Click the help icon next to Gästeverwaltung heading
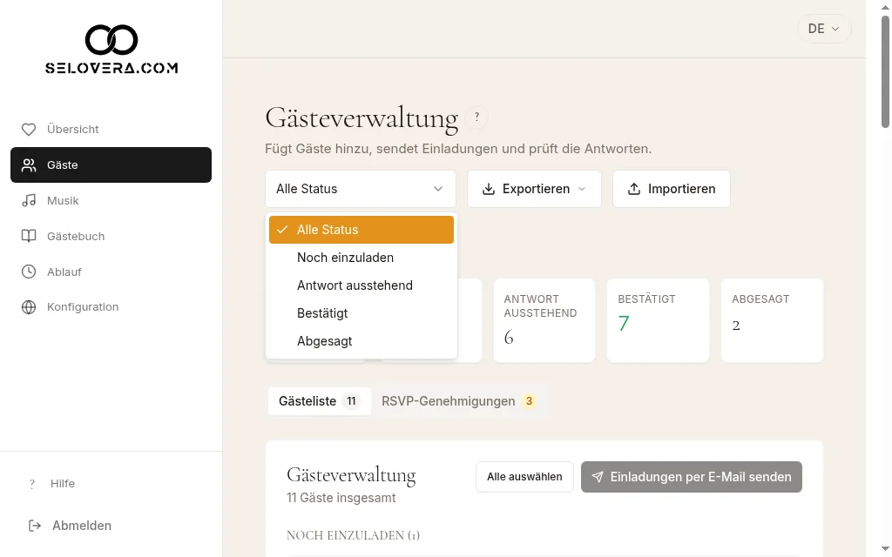This screenshot has width=892, height=557. click(476, 117)
